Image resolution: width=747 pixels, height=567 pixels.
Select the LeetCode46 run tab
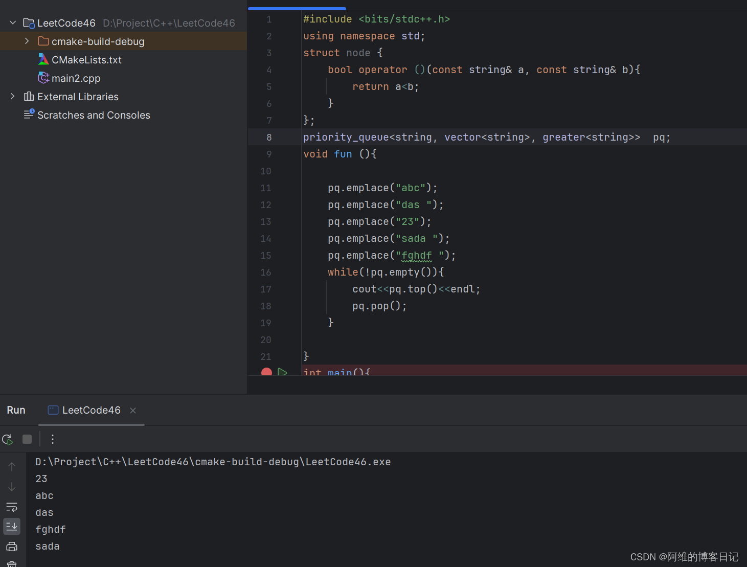[92, 410]
